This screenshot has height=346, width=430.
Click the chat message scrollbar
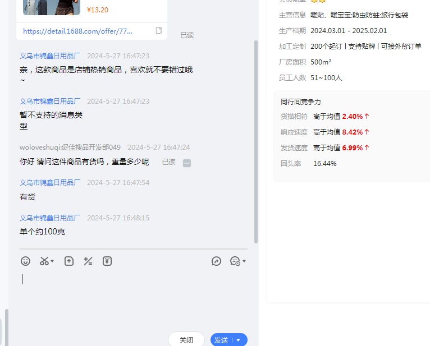(256, 140)
